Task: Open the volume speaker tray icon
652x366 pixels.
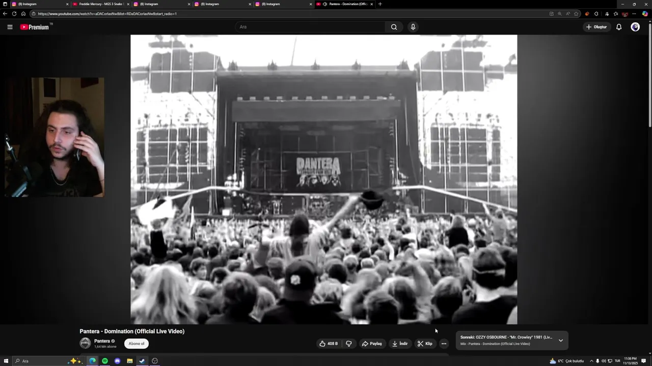Action: click(x=604, y=361)
